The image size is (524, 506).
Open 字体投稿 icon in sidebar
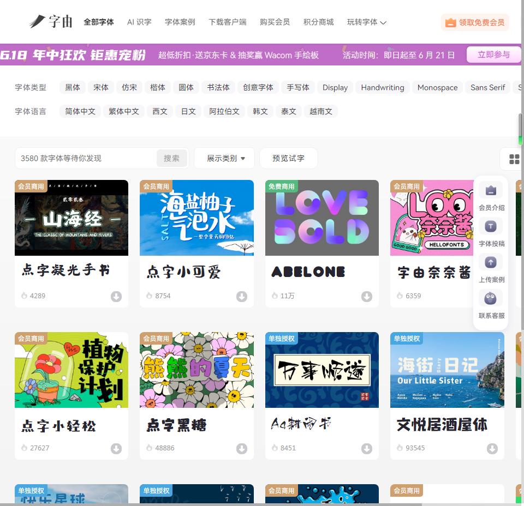pos(491,226)
